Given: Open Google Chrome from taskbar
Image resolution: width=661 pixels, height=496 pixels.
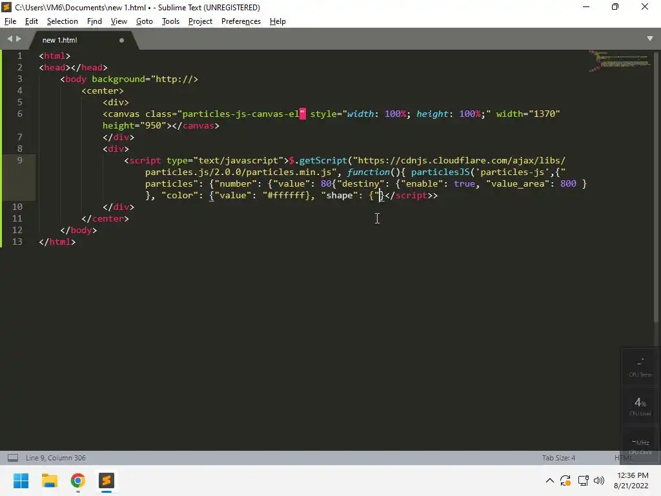Looking at the screenshot, I should pos(78,480).
